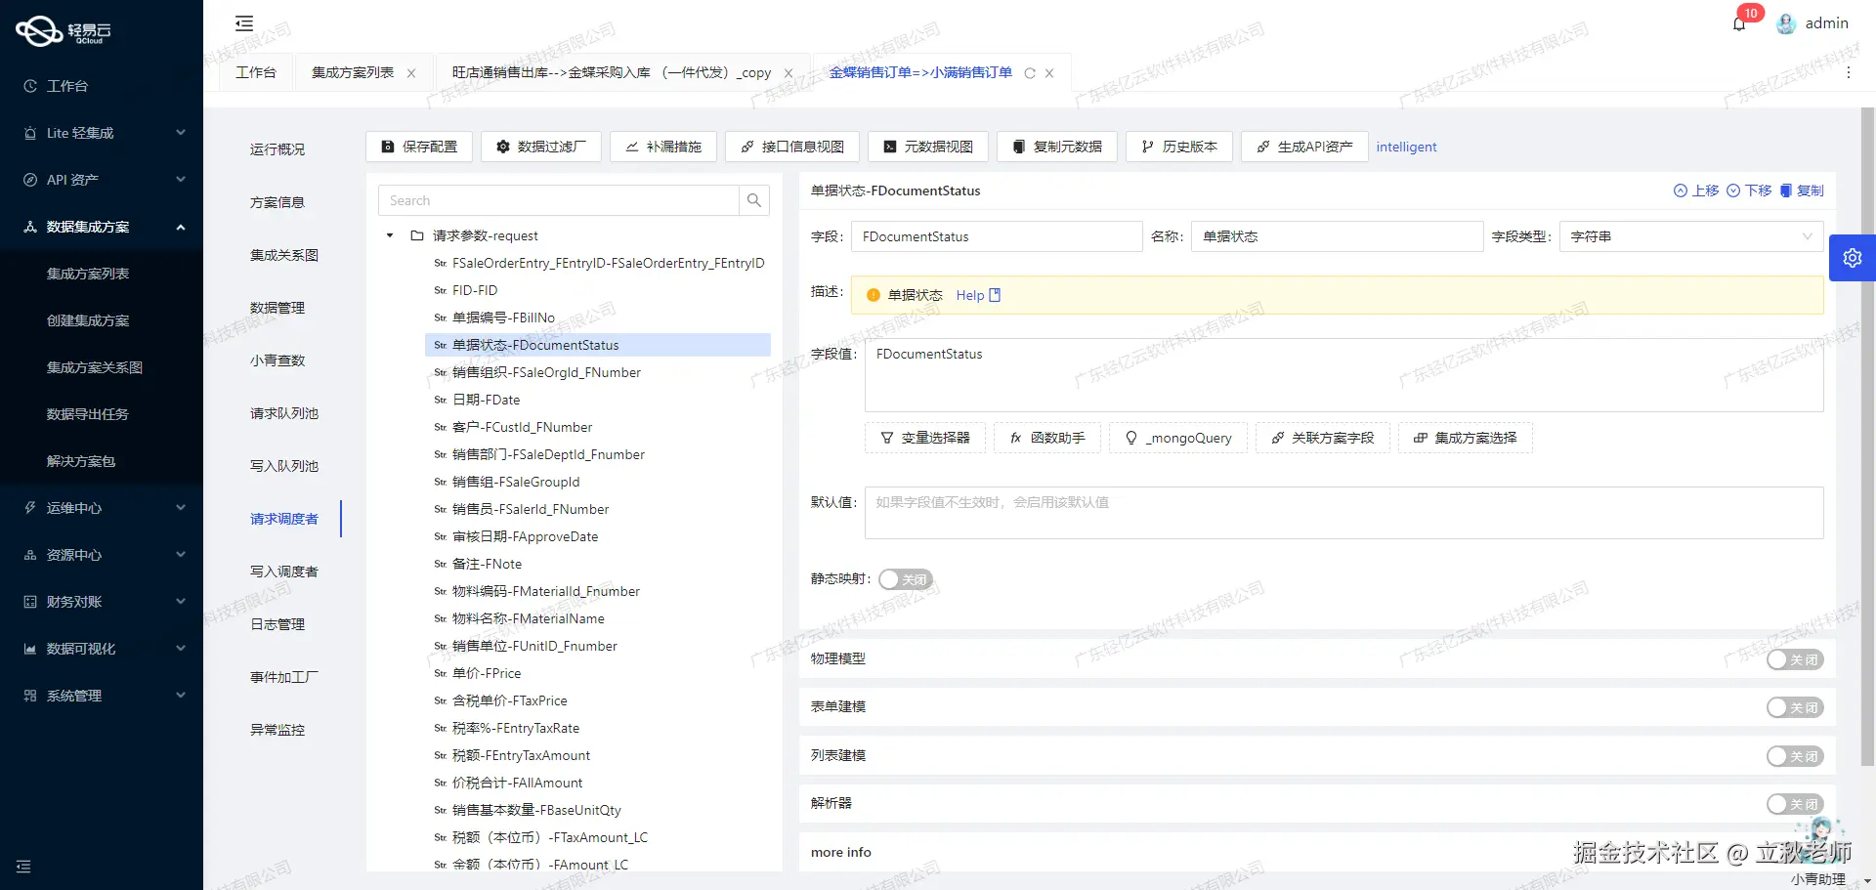Click the 保存配置 save icon
The image size is (1876, 890).
point(388,147)
